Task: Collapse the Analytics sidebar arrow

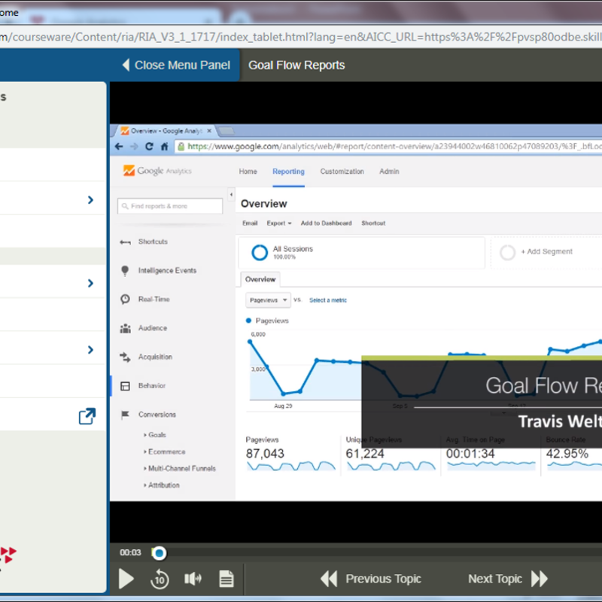Action: point(231,195)
